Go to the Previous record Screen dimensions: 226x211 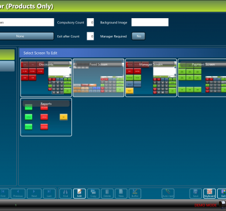click(x=18, y=193)
